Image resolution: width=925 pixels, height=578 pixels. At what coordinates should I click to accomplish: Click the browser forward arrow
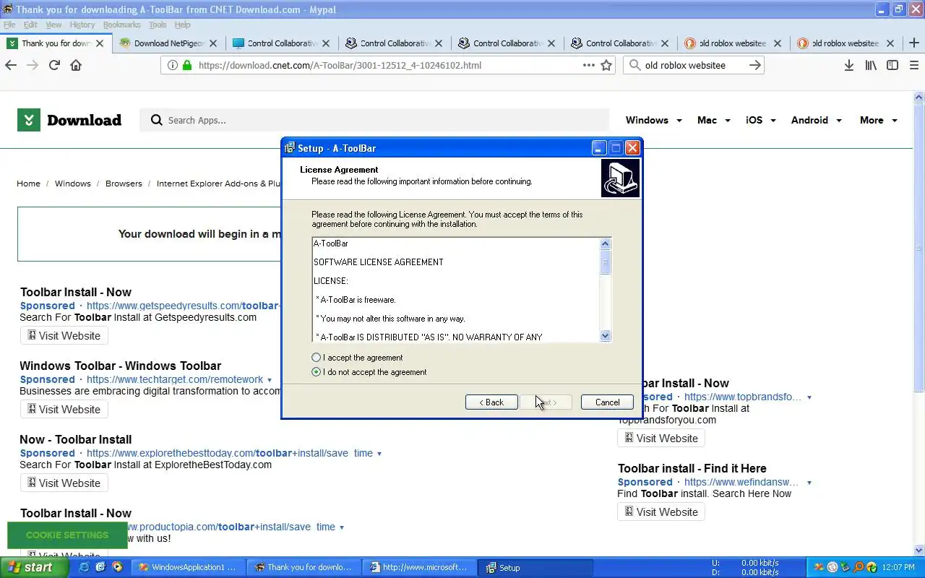click(x=33, y=65)
